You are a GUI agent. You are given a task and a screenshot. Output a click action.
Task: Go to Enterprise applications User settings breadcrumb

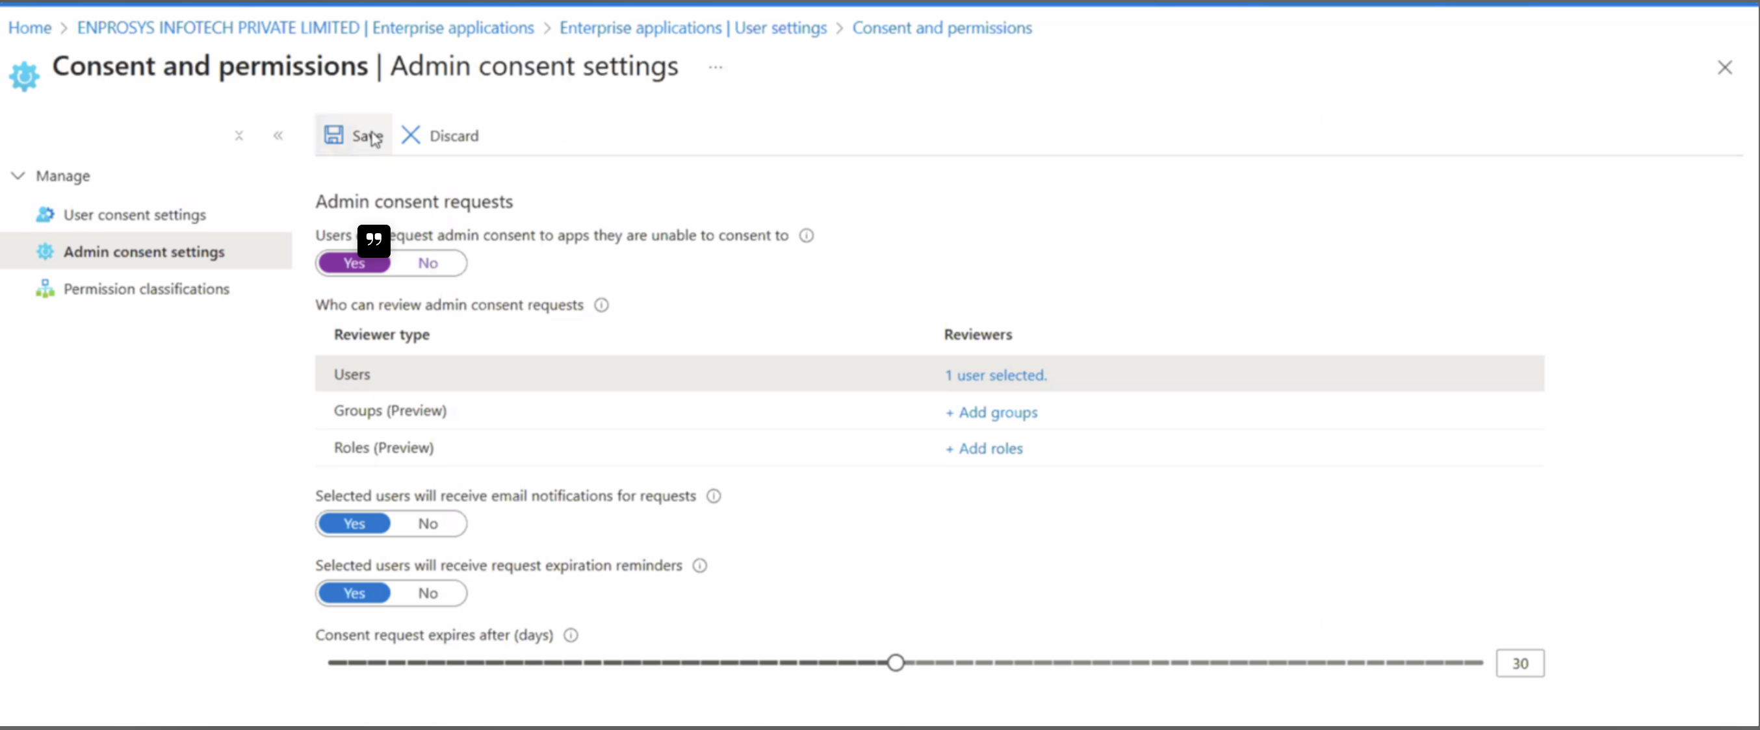click(x=693, y=28)
